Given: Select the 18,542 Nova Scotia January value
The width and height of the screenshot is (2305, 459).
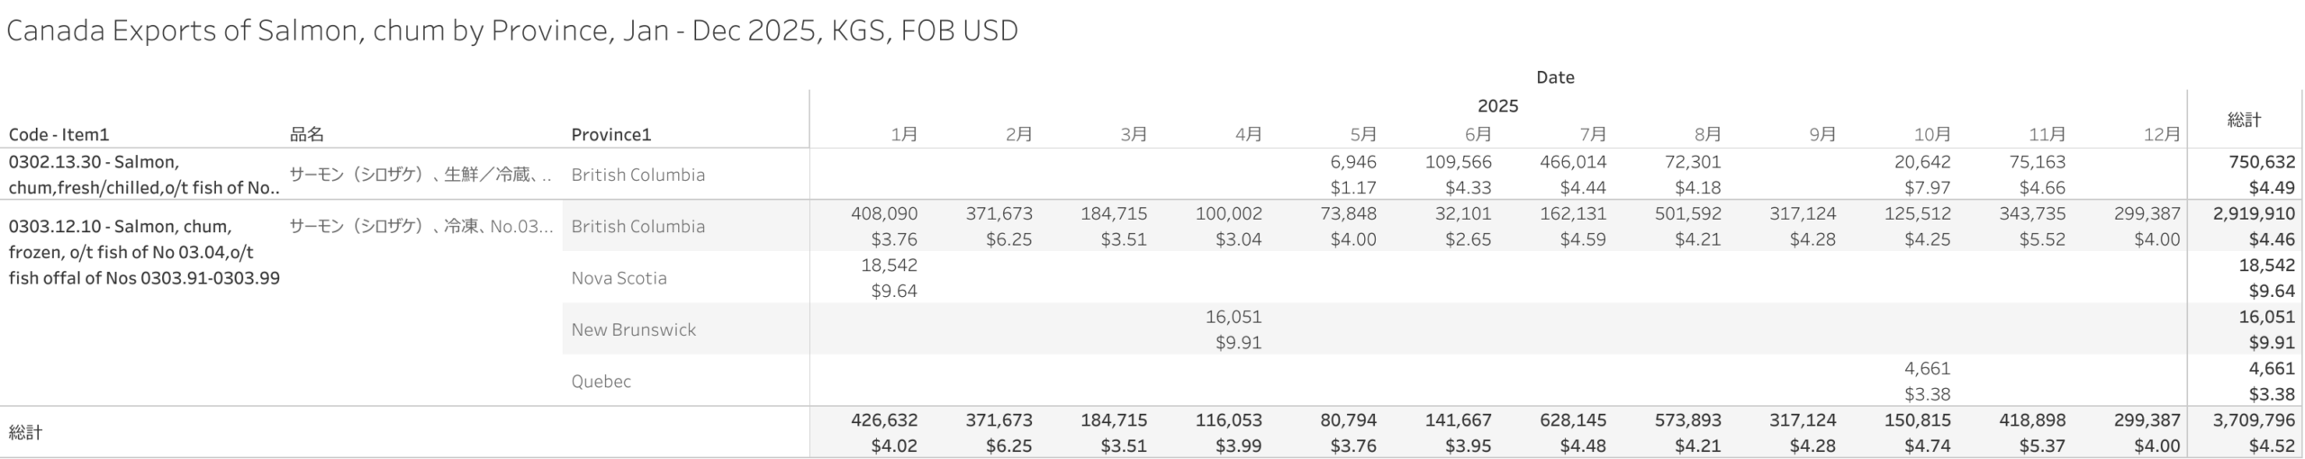Looking at the screenshot, I should click(889, 265).
